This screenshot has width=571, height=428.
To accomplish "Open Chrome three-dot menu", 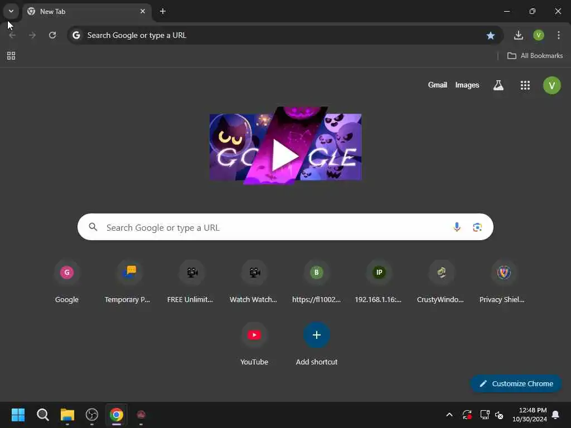I will [559, 35].
